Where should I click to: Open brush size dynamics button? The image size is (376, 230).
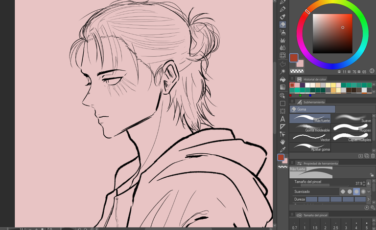pyautogui.click(x=369, y=184)
